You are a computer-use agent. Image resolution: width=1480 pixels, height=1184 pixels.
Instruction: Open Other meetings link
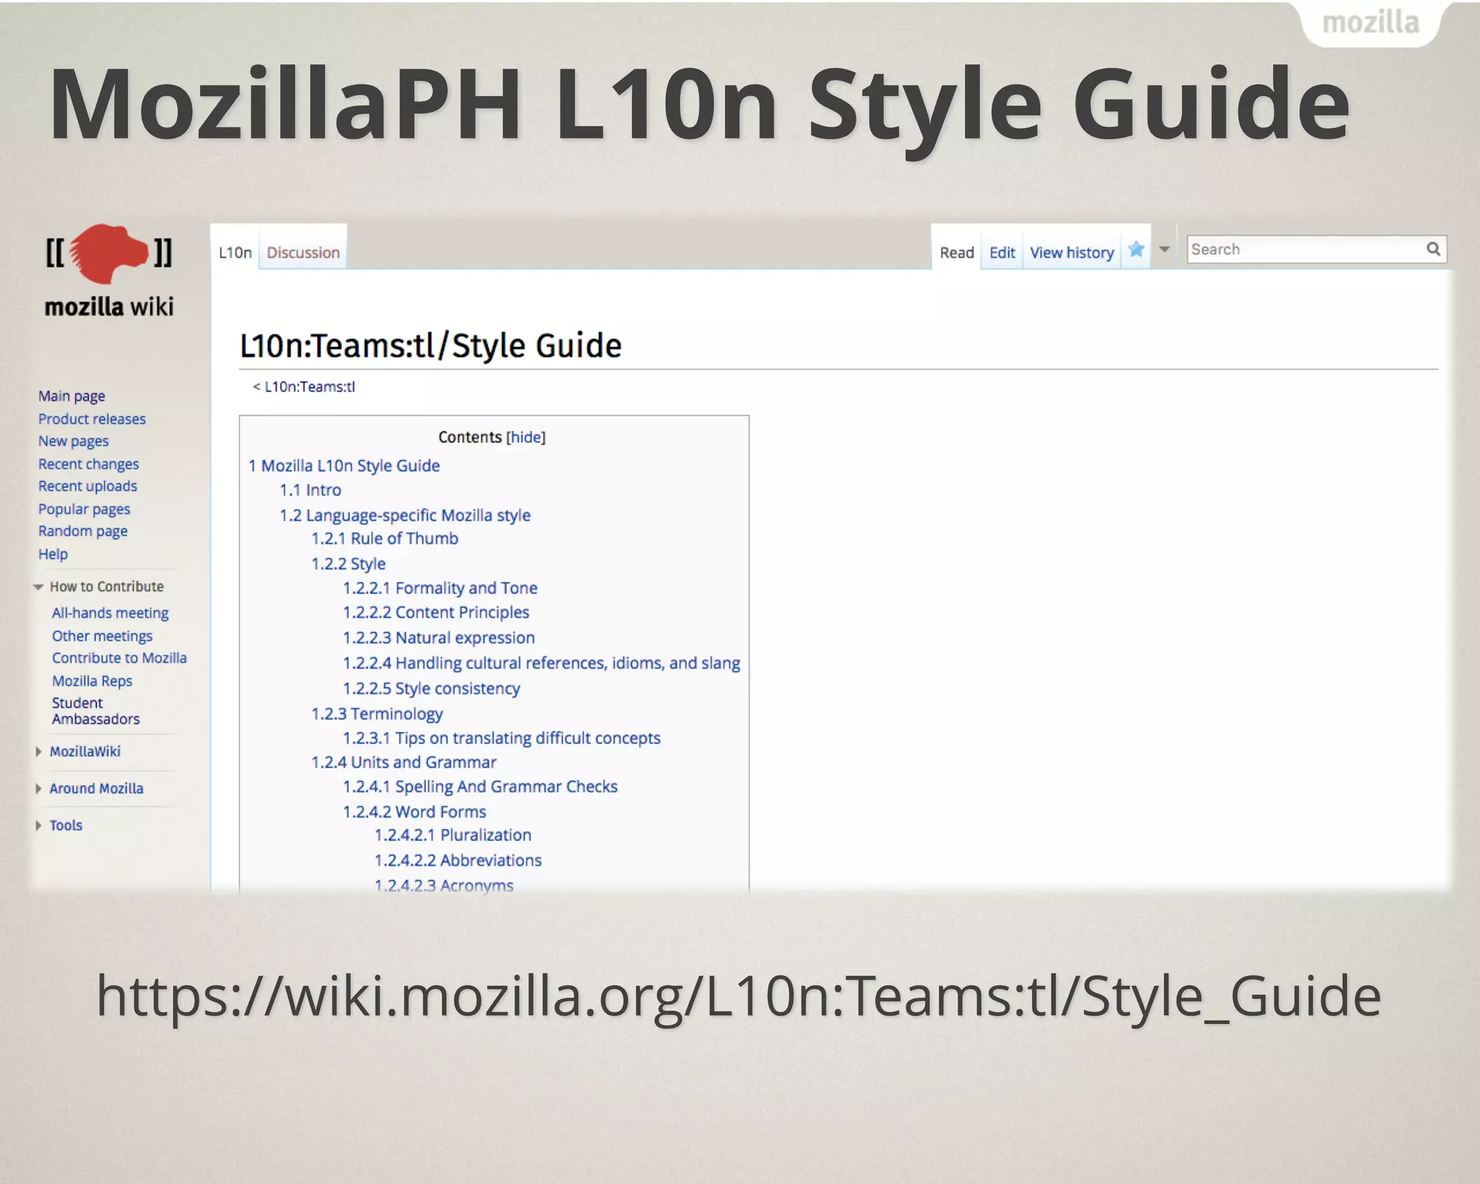click(x=102, y=636)
